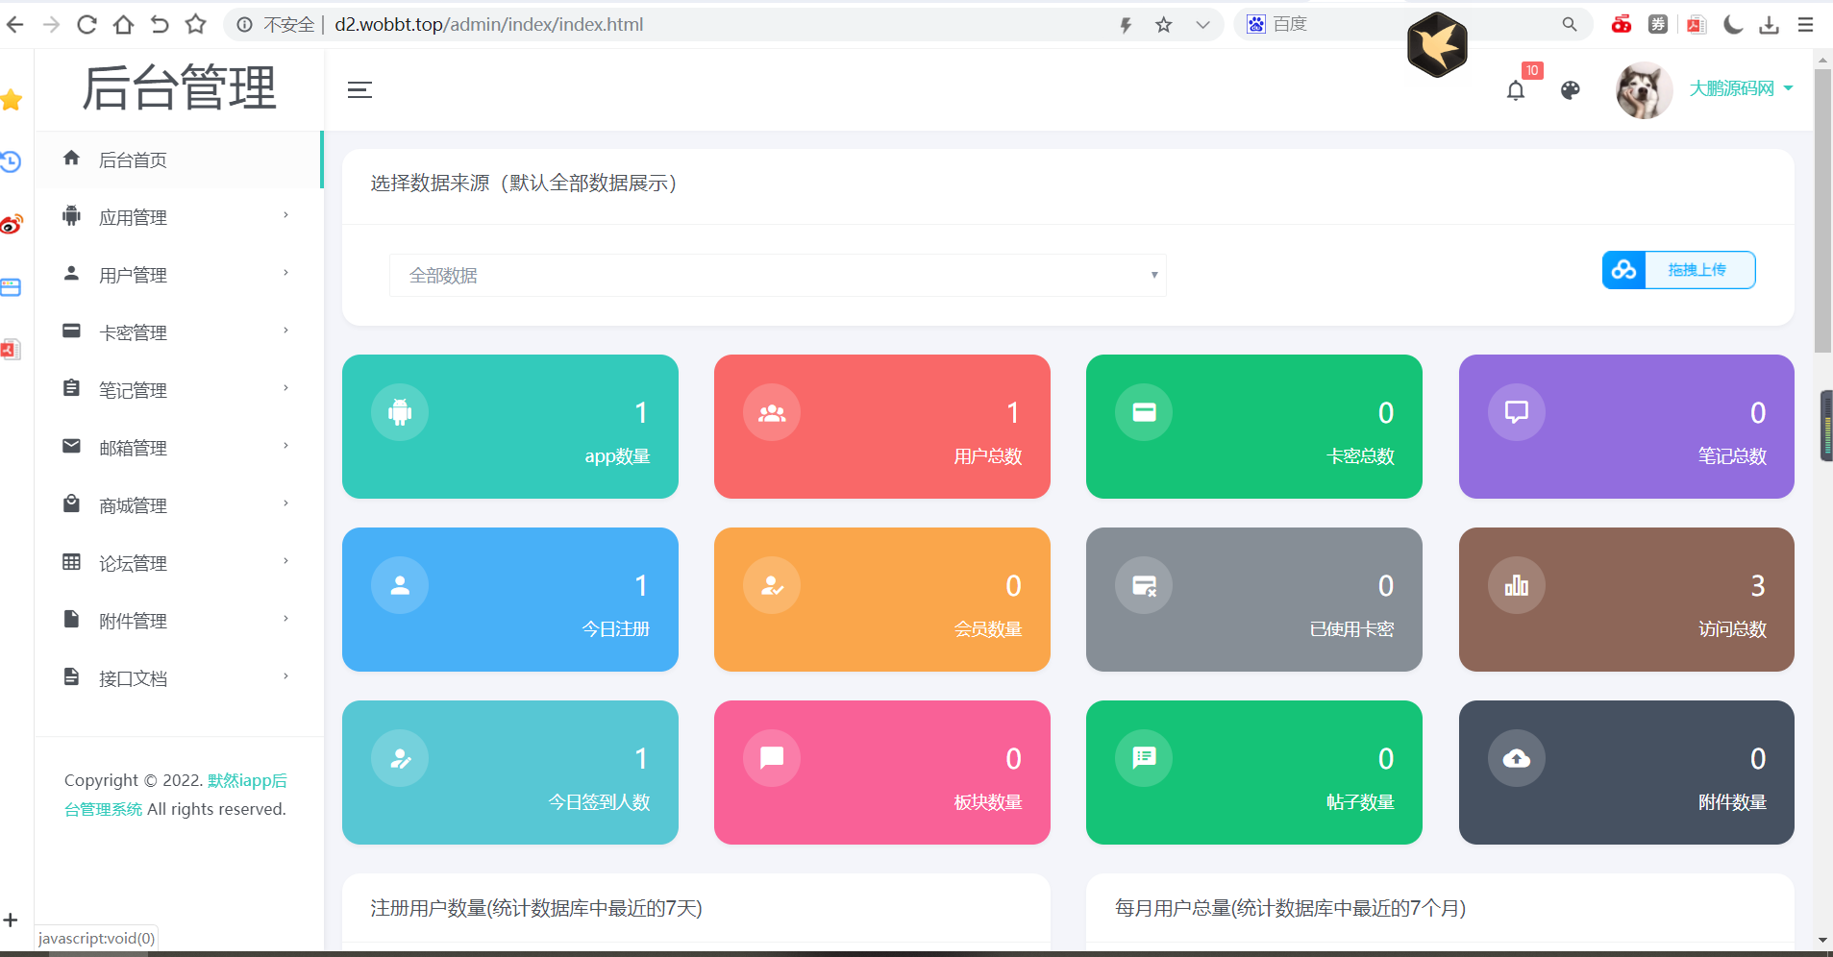1833x957 pixels.
Task: Open the theme palette picker icon
Action: click(1571, 90)
